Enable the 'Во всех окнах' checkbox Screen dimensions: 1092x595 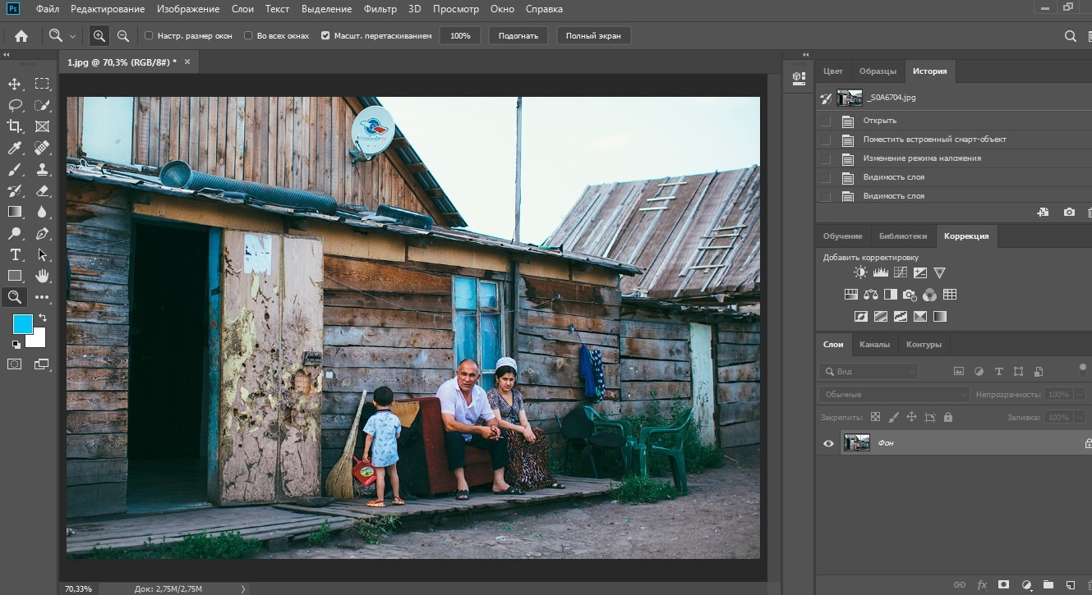point(249,36)
